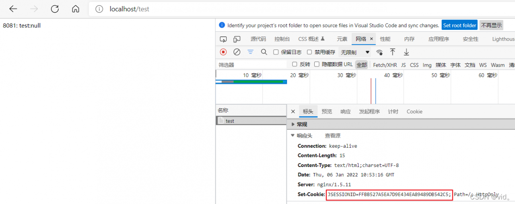Close the request details pane
Screen dimensions: 515x204
tap(293, 111)
